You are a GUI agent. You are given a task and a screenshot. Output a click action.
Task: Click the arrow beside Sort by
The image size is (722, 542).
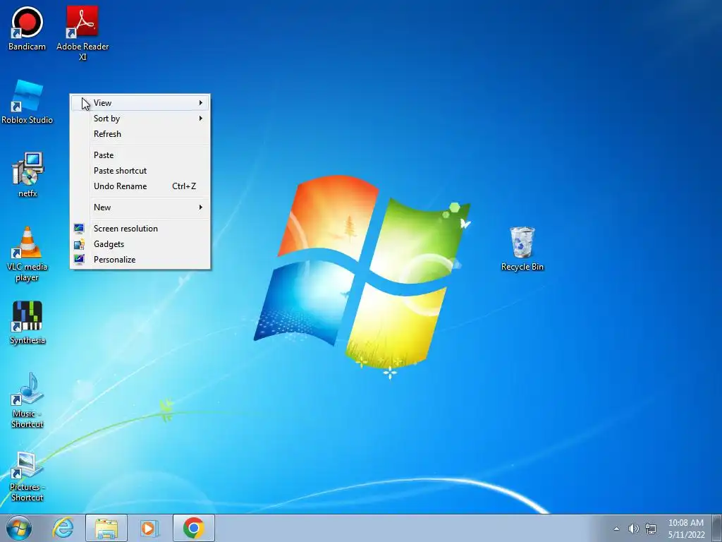pos(201,119)
